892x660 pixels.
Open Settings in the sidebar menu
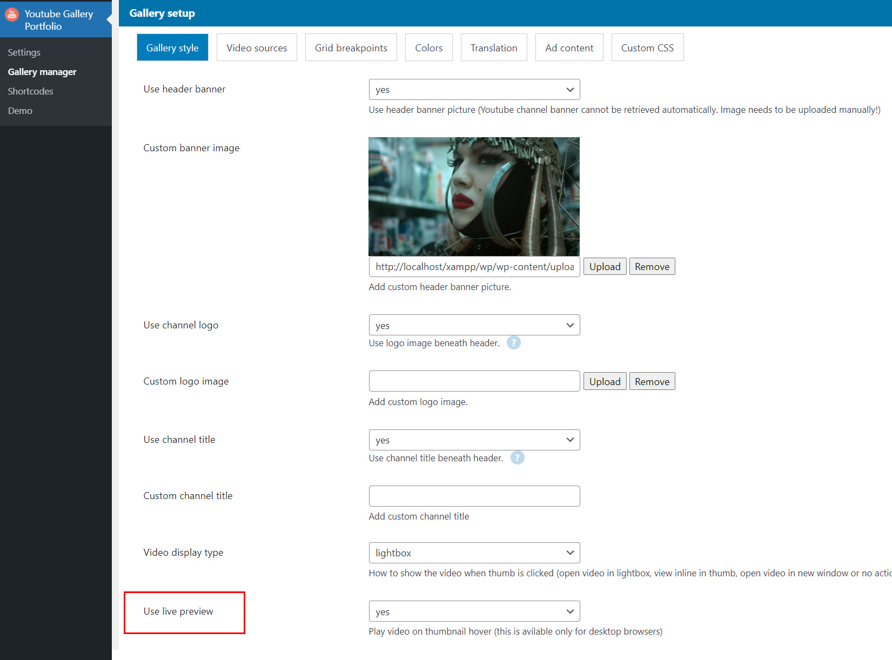click(24, 52)
